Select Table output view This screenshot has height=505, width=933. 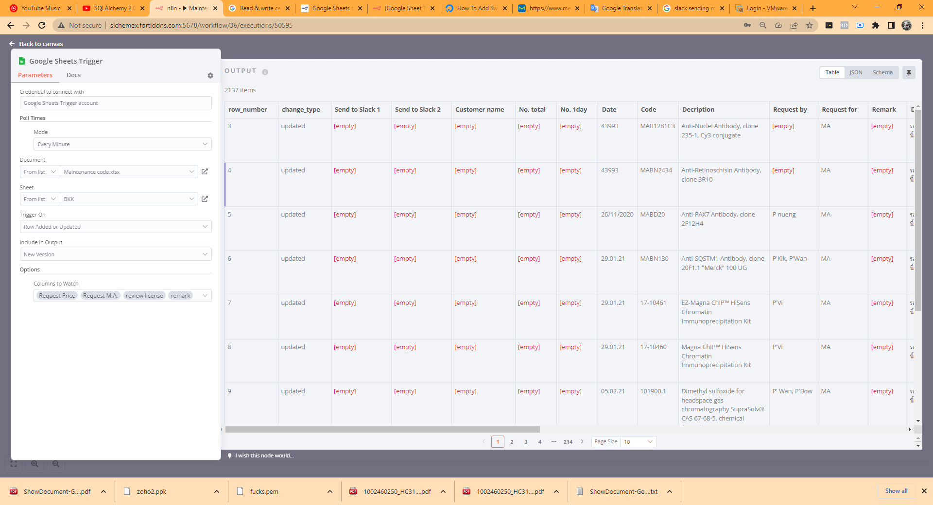(x=832, y=72)
